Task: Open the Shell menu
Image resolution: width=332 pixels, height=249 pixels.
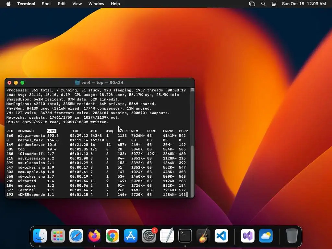Action: 47,4
